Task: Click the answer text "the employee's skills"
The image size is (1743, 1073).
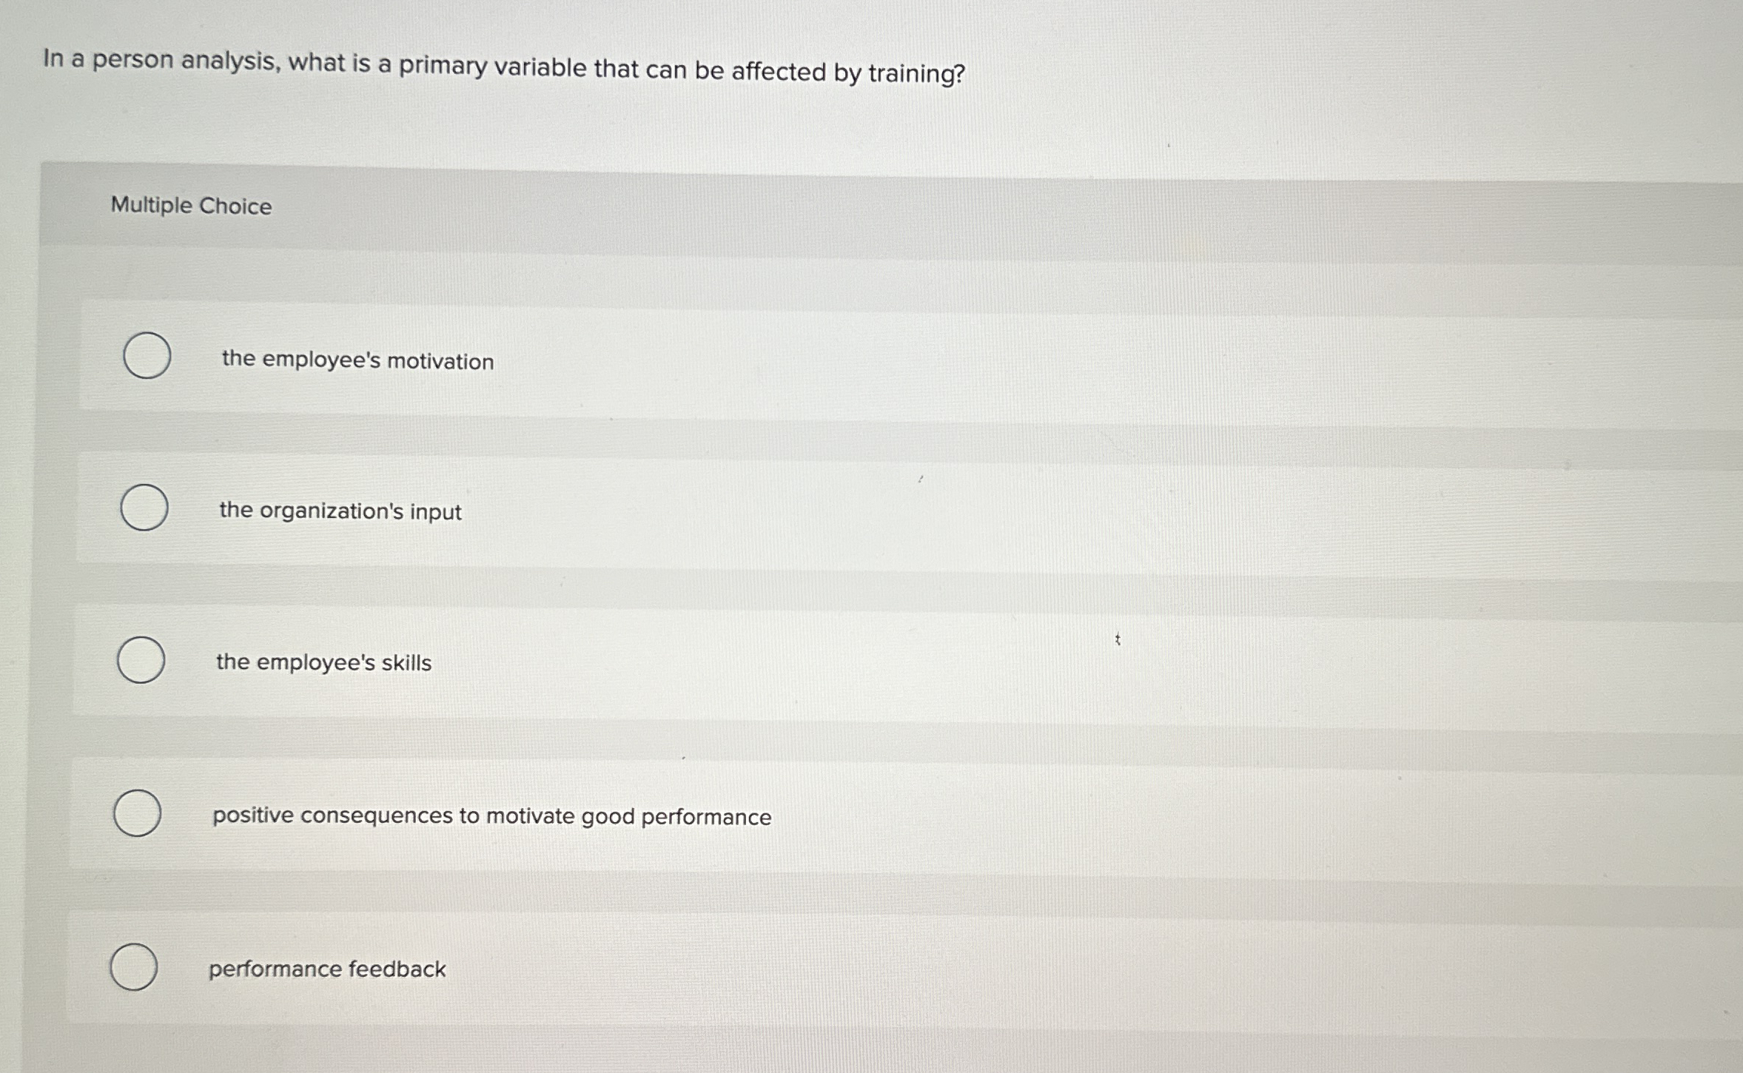Action: click(323, 663)
